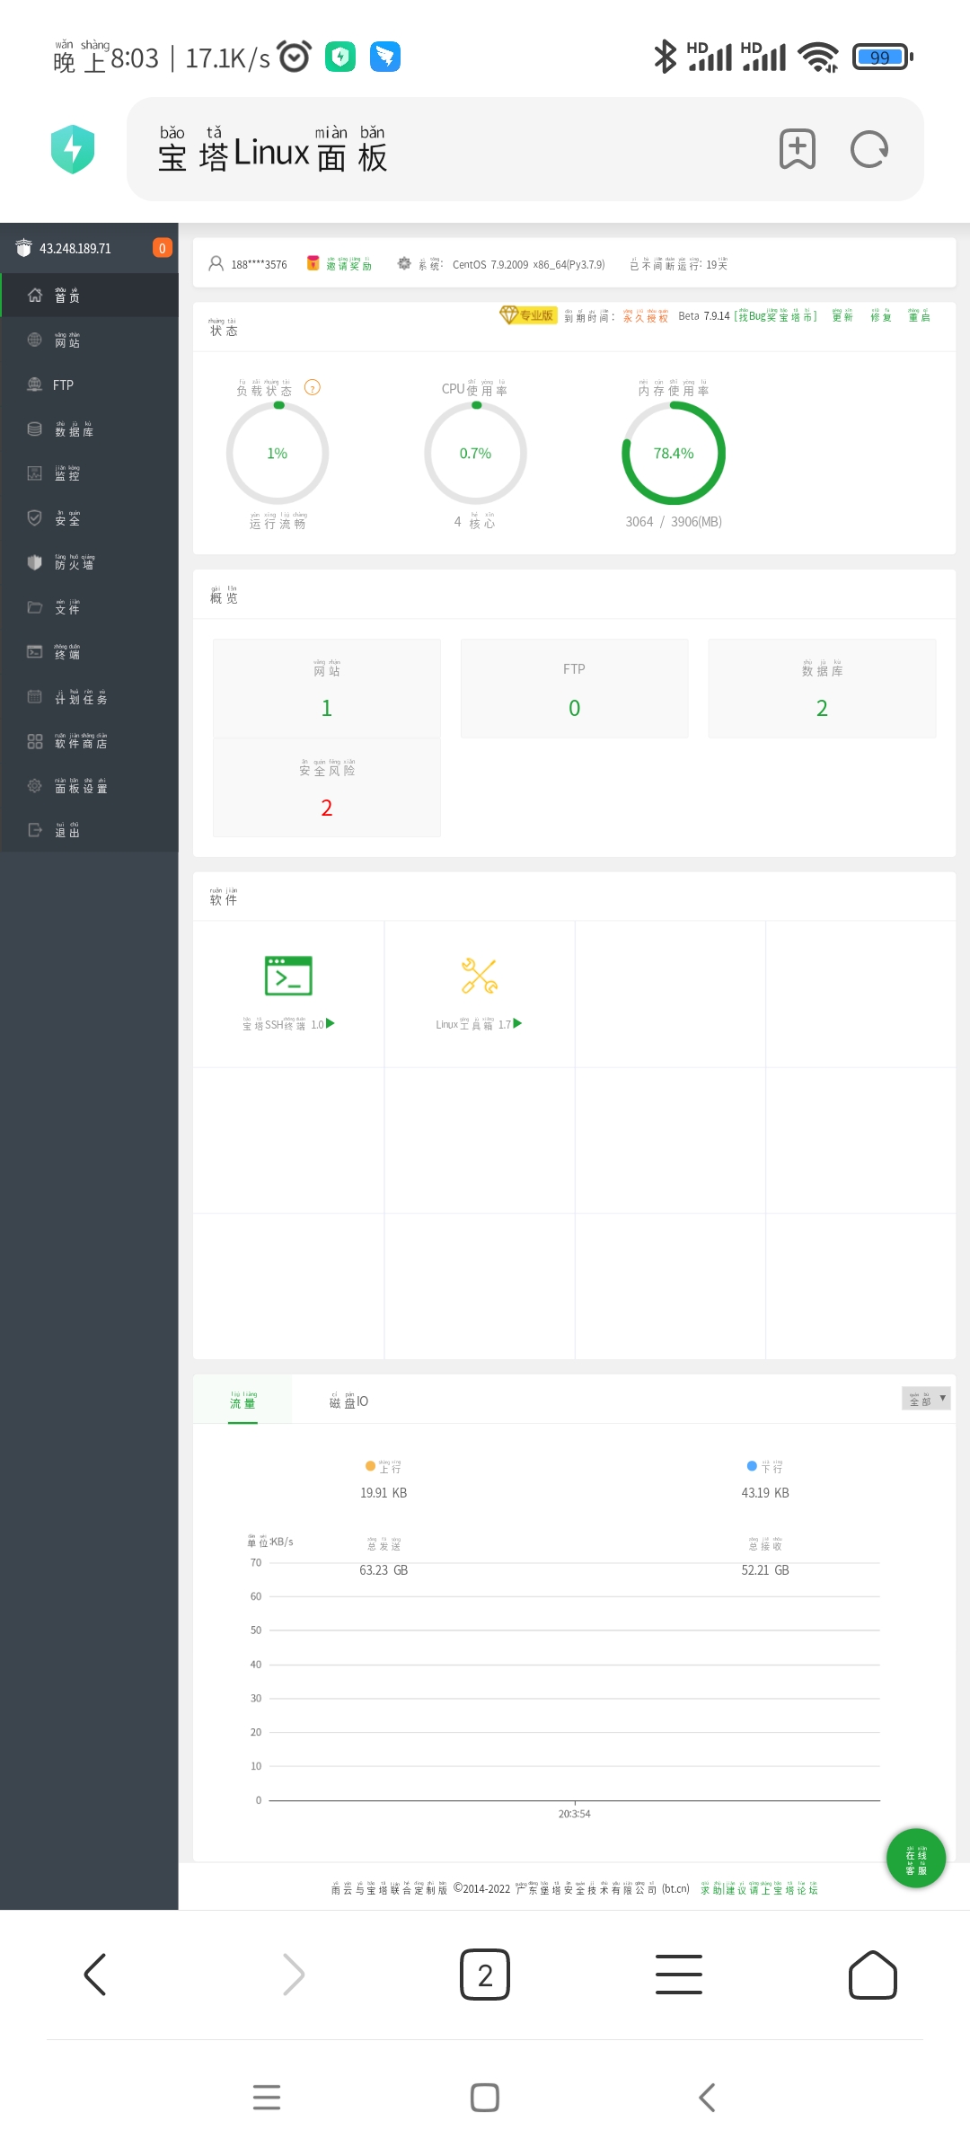Tap the bookmark add icon in address bar
The height and width of the screenshot is (2156, 970).
[797, 149]
